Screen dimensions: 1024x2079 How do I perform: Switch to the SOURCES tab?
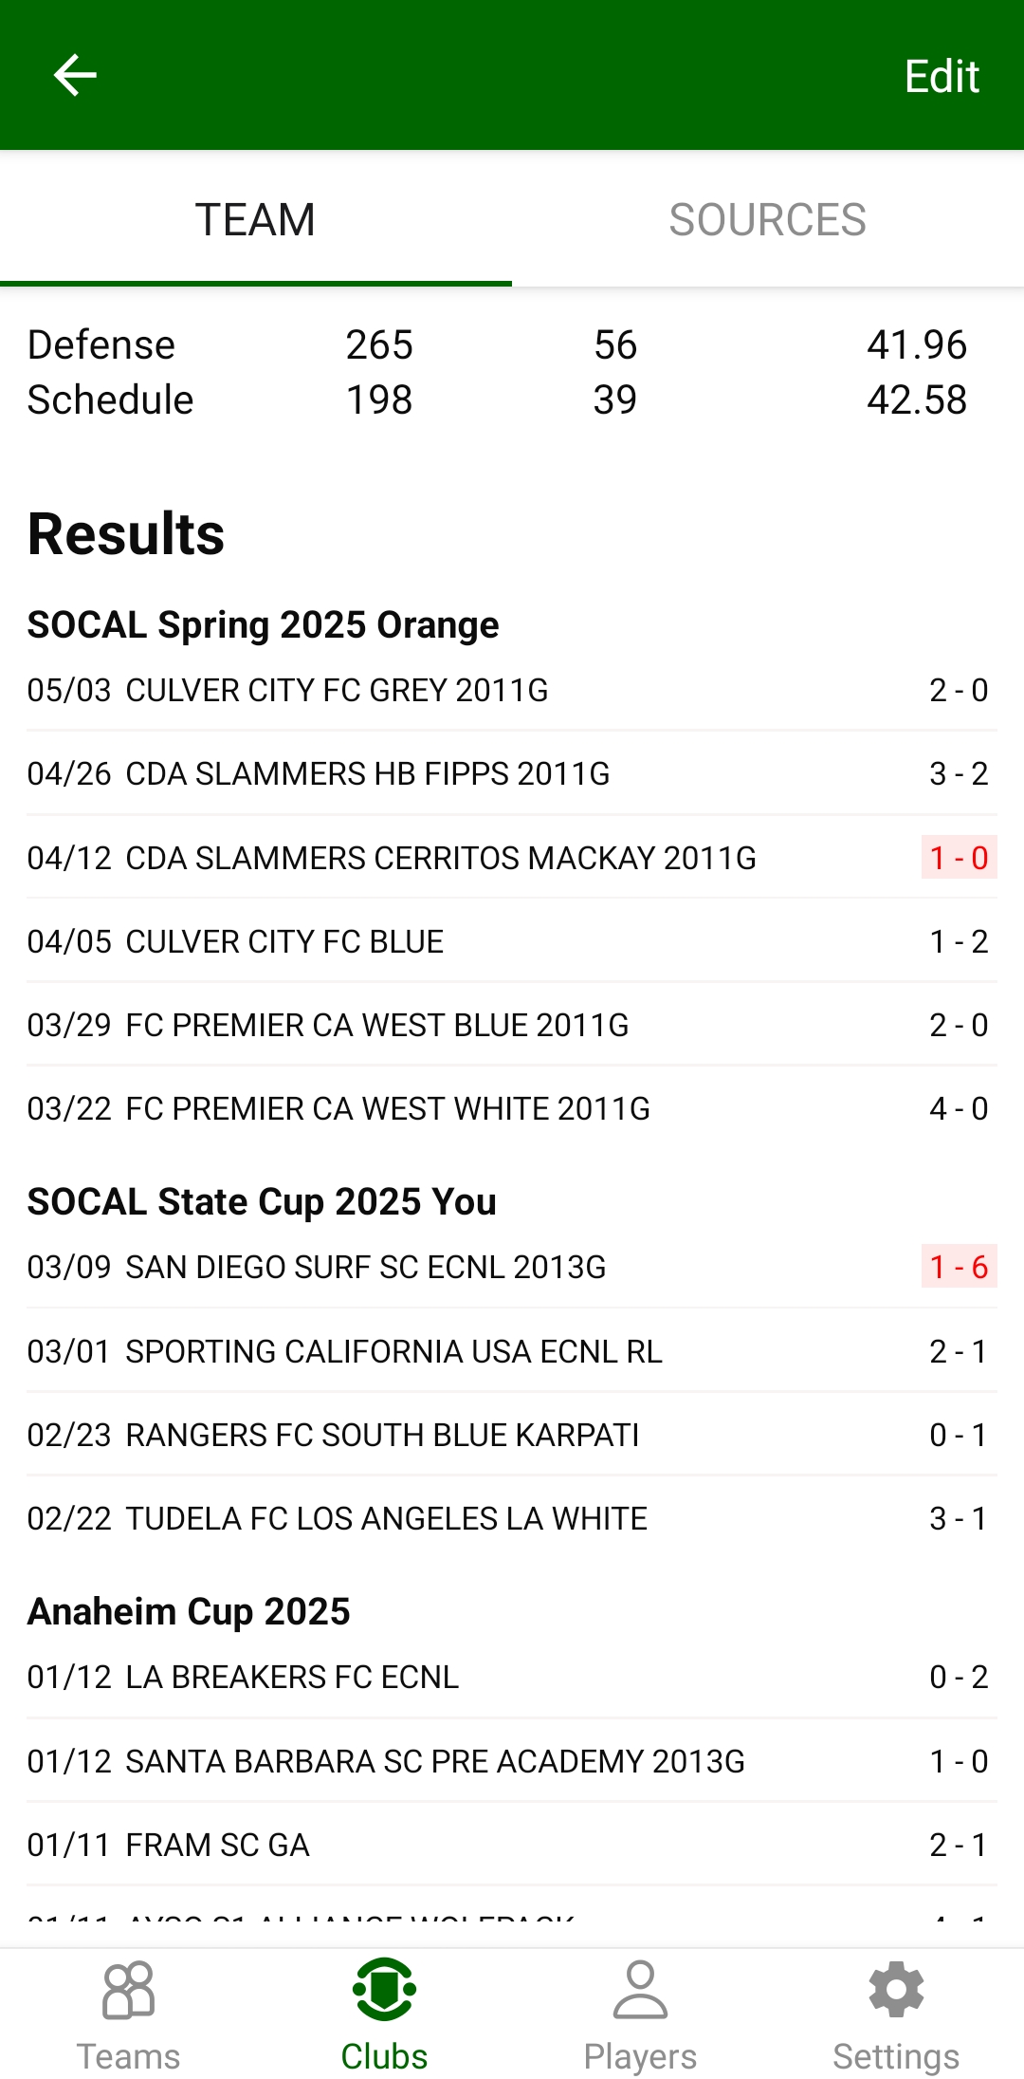click(767, 220)
